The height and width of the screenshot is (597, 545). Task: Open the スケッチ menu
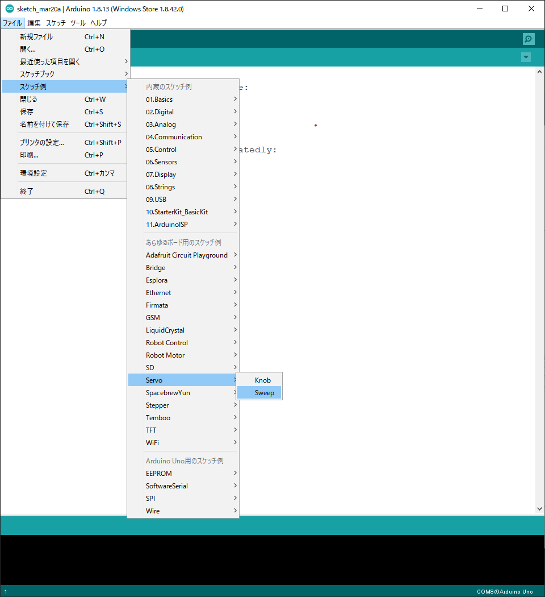56,23
